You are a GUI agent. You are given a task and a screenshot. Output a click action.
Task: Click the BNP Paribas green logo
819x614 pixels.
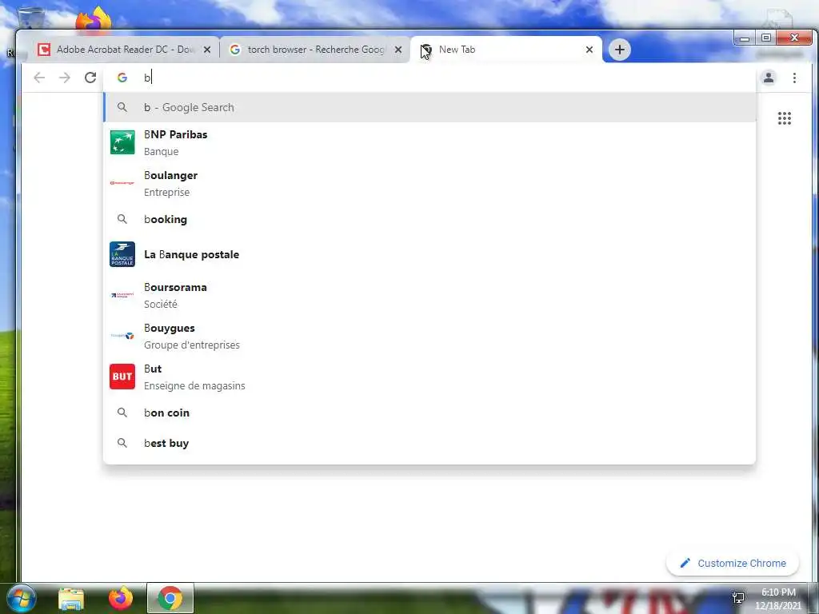tap(122, 142)
